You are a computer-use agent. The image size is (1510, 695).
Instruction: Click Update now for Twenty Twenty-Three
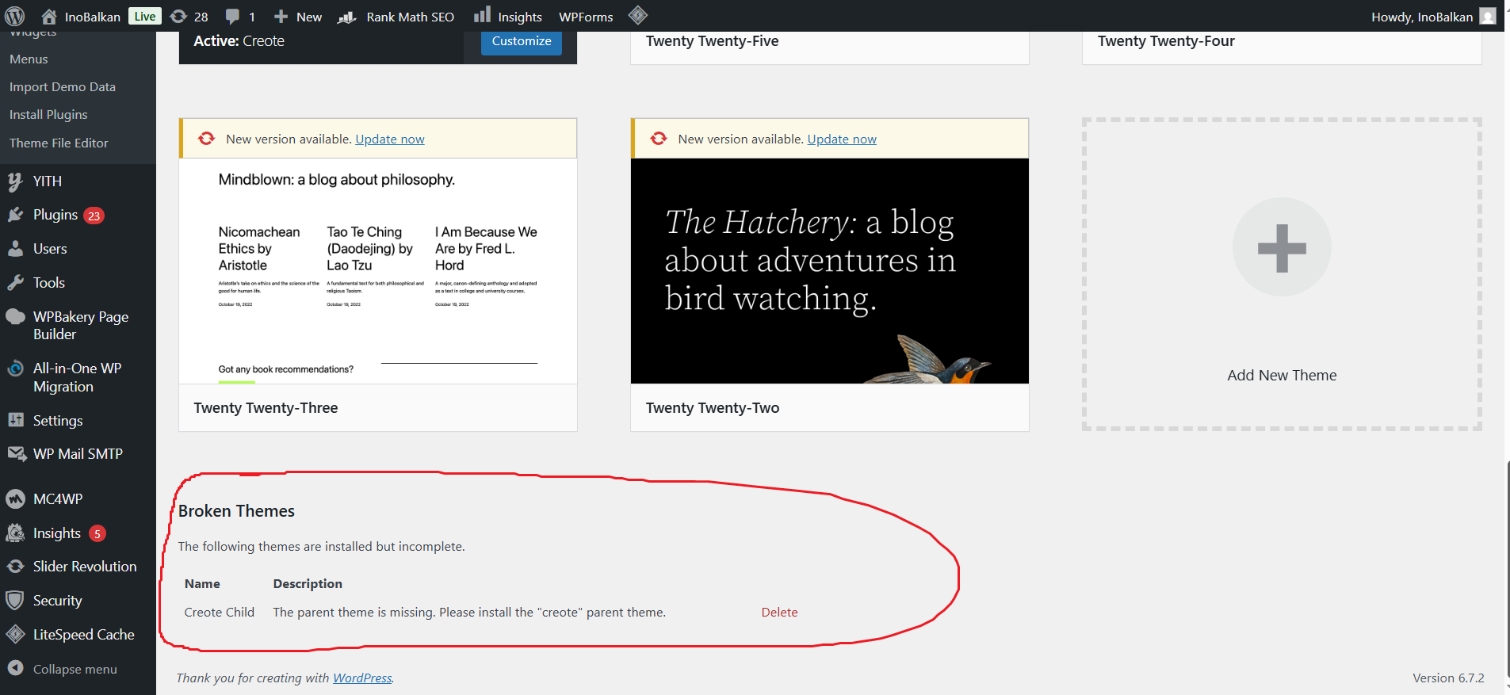[x=390, y=139]
